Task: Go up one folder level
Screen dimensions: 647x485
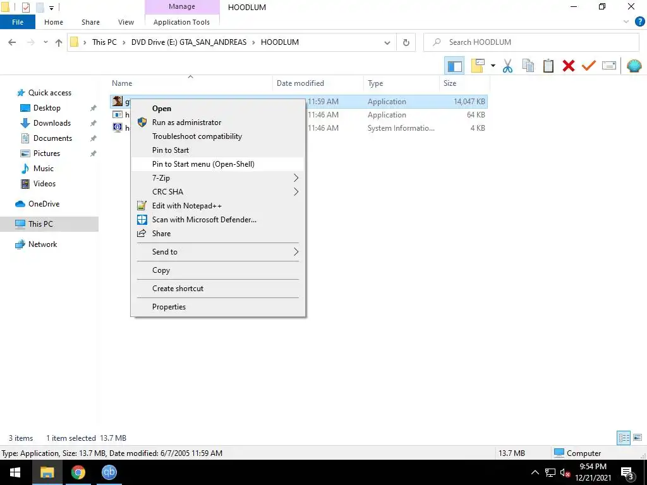Action: point(59,42)
